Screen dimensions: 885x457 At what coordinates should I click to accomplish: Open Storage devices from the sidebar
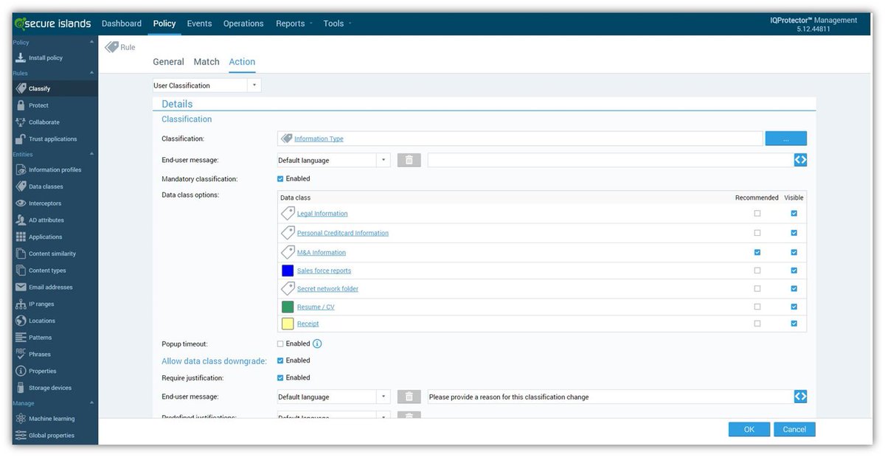[x=20, y=387]
